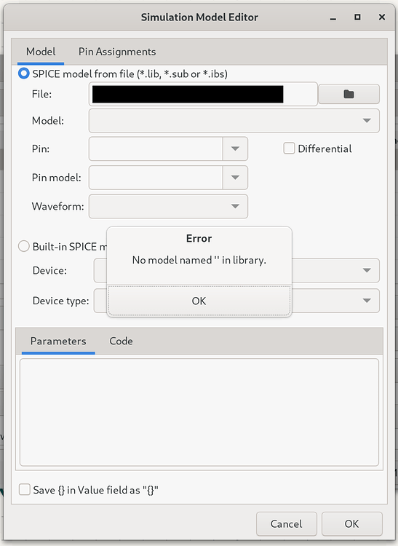Click the folder browse icon for File
The image size is (398, 546).
point(349,94)
